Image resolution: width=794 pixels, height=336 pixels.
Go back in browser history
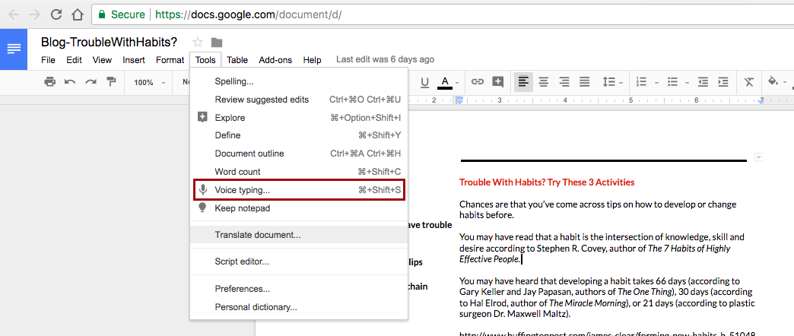tap(14, 14)
